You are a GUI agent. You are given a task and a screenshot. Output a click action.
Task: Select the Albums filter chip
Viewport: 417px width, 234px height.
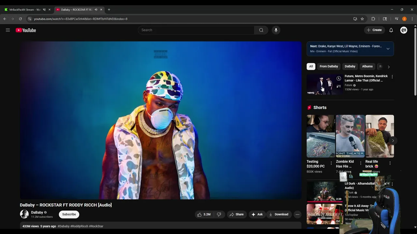(x=367, y=66)
